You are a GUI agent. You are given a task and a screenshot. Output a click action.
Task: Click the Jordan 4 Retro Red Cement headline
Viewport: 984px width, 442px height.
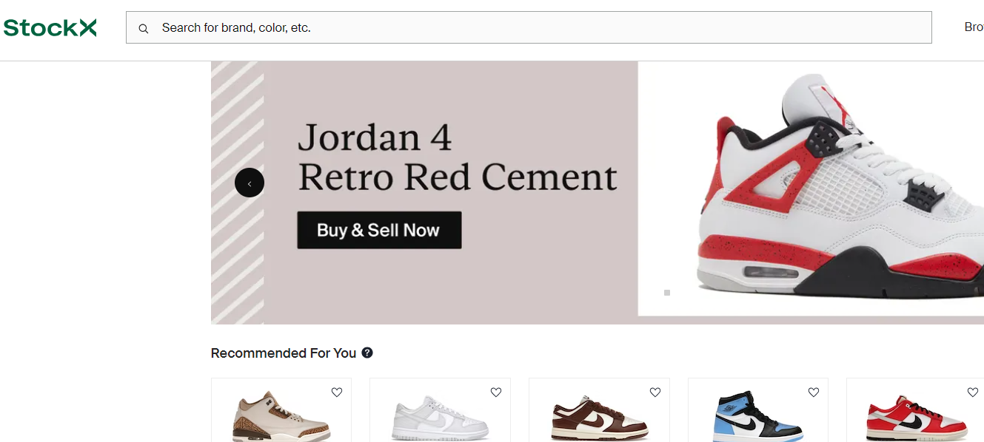(x=456, y=157)
